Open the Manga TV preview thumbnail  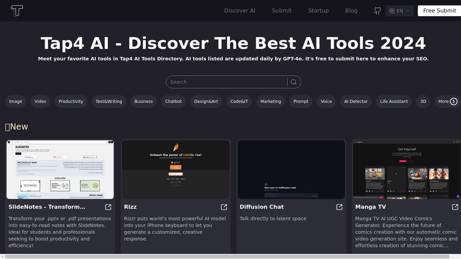tap(407, 170)
